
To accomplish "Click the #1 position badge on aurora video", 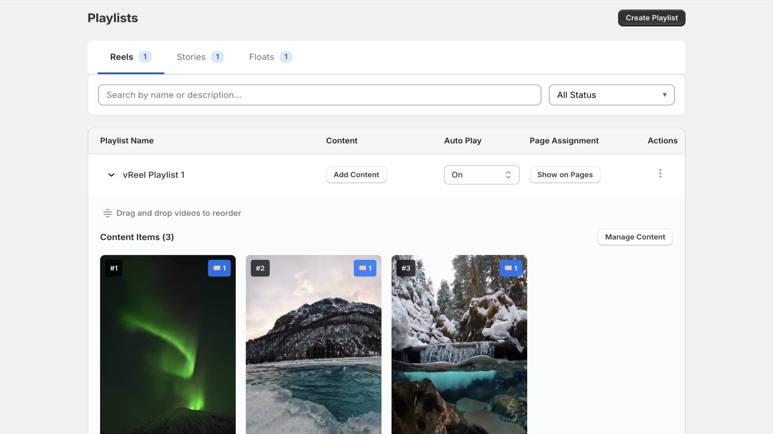I will tap(114, 268).
